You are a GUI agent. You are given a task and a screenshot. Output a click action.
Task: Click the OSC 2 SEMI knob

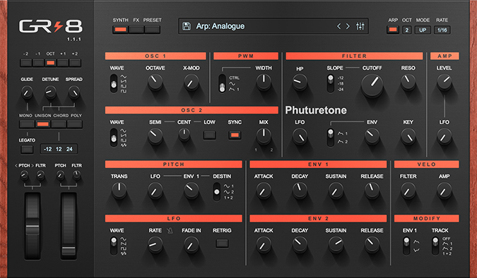[x=155, y=135]
